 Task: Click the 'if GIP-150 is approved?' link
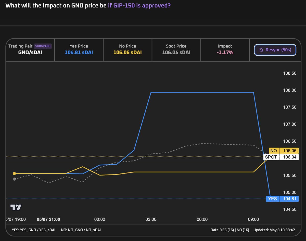[139, 5]
